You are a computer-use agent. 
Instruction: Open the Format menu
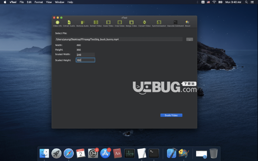pyautogui.click(x=39, y=2)
